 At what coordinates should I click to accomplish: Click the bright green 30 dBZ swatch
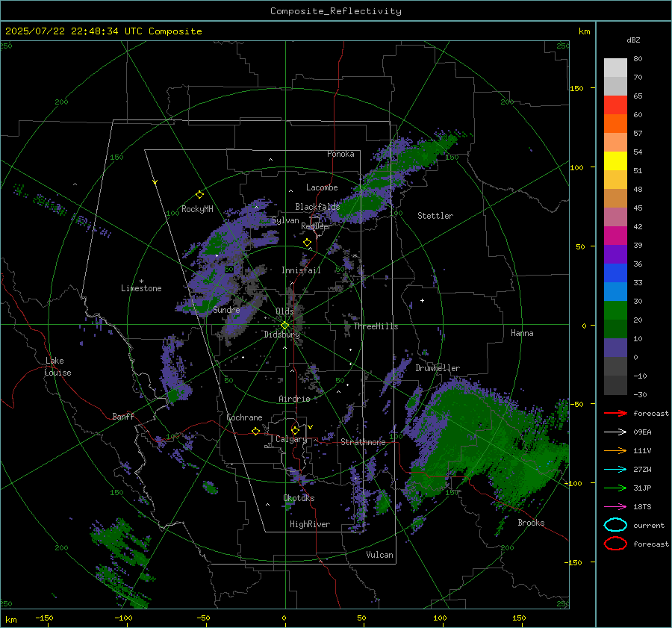coord(615,311)
